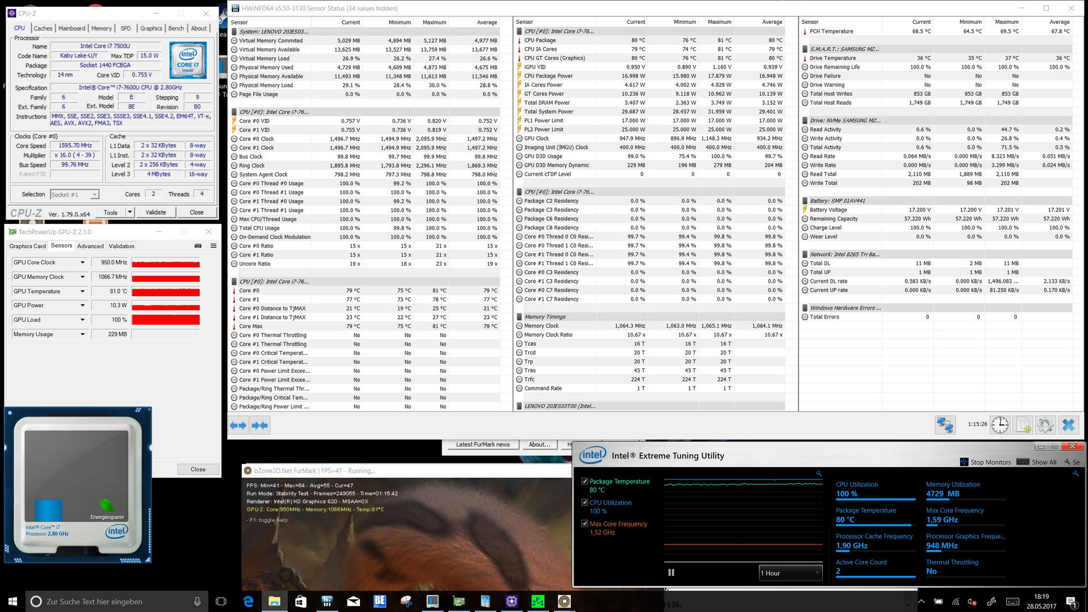Open GPU Load dropdown in GPU-Z
Viewport: 1088px width, 612px height.
click(82, 320)
